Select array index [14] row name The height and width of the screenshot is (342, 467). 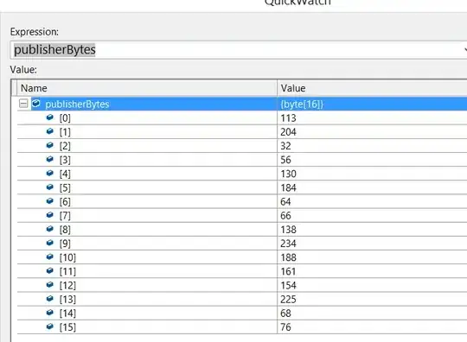click(x=67, y=313)
